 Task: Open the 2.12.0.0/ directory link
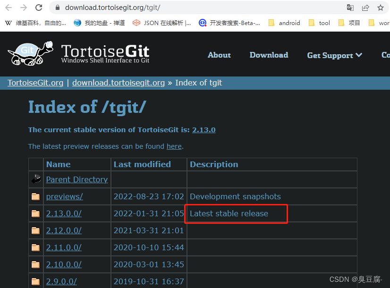pyautogui.click(x=64, y=230)
